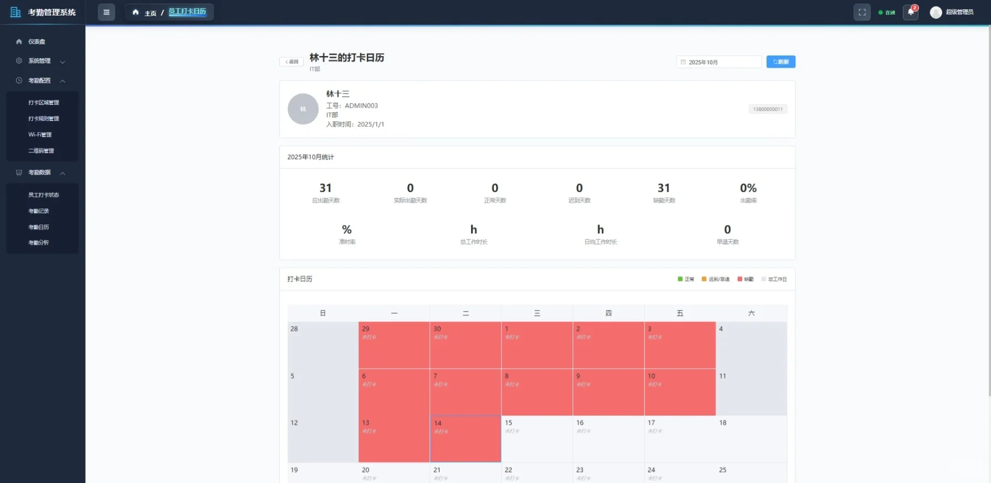
Task: Open the 2025年10月 month picker
Action: [719, 62]
